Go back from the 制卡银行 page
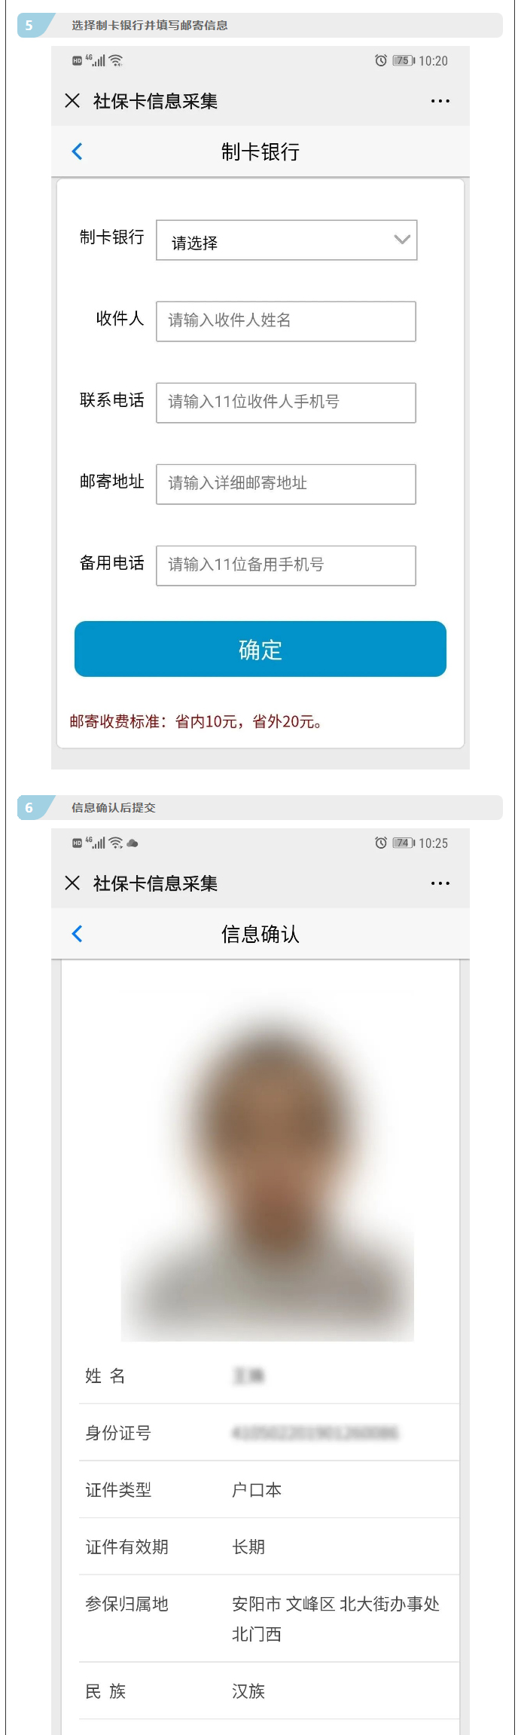 (x=77, y=151)
